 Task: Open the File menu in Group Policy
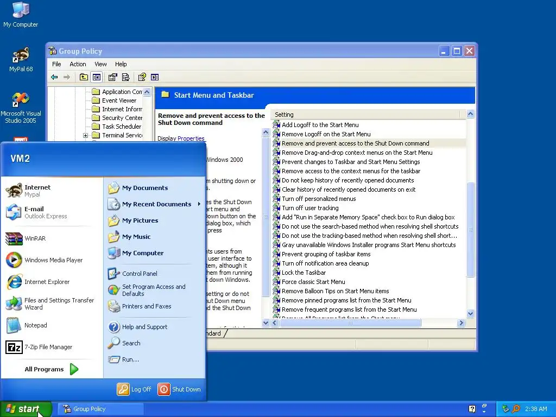click(56, 64)
